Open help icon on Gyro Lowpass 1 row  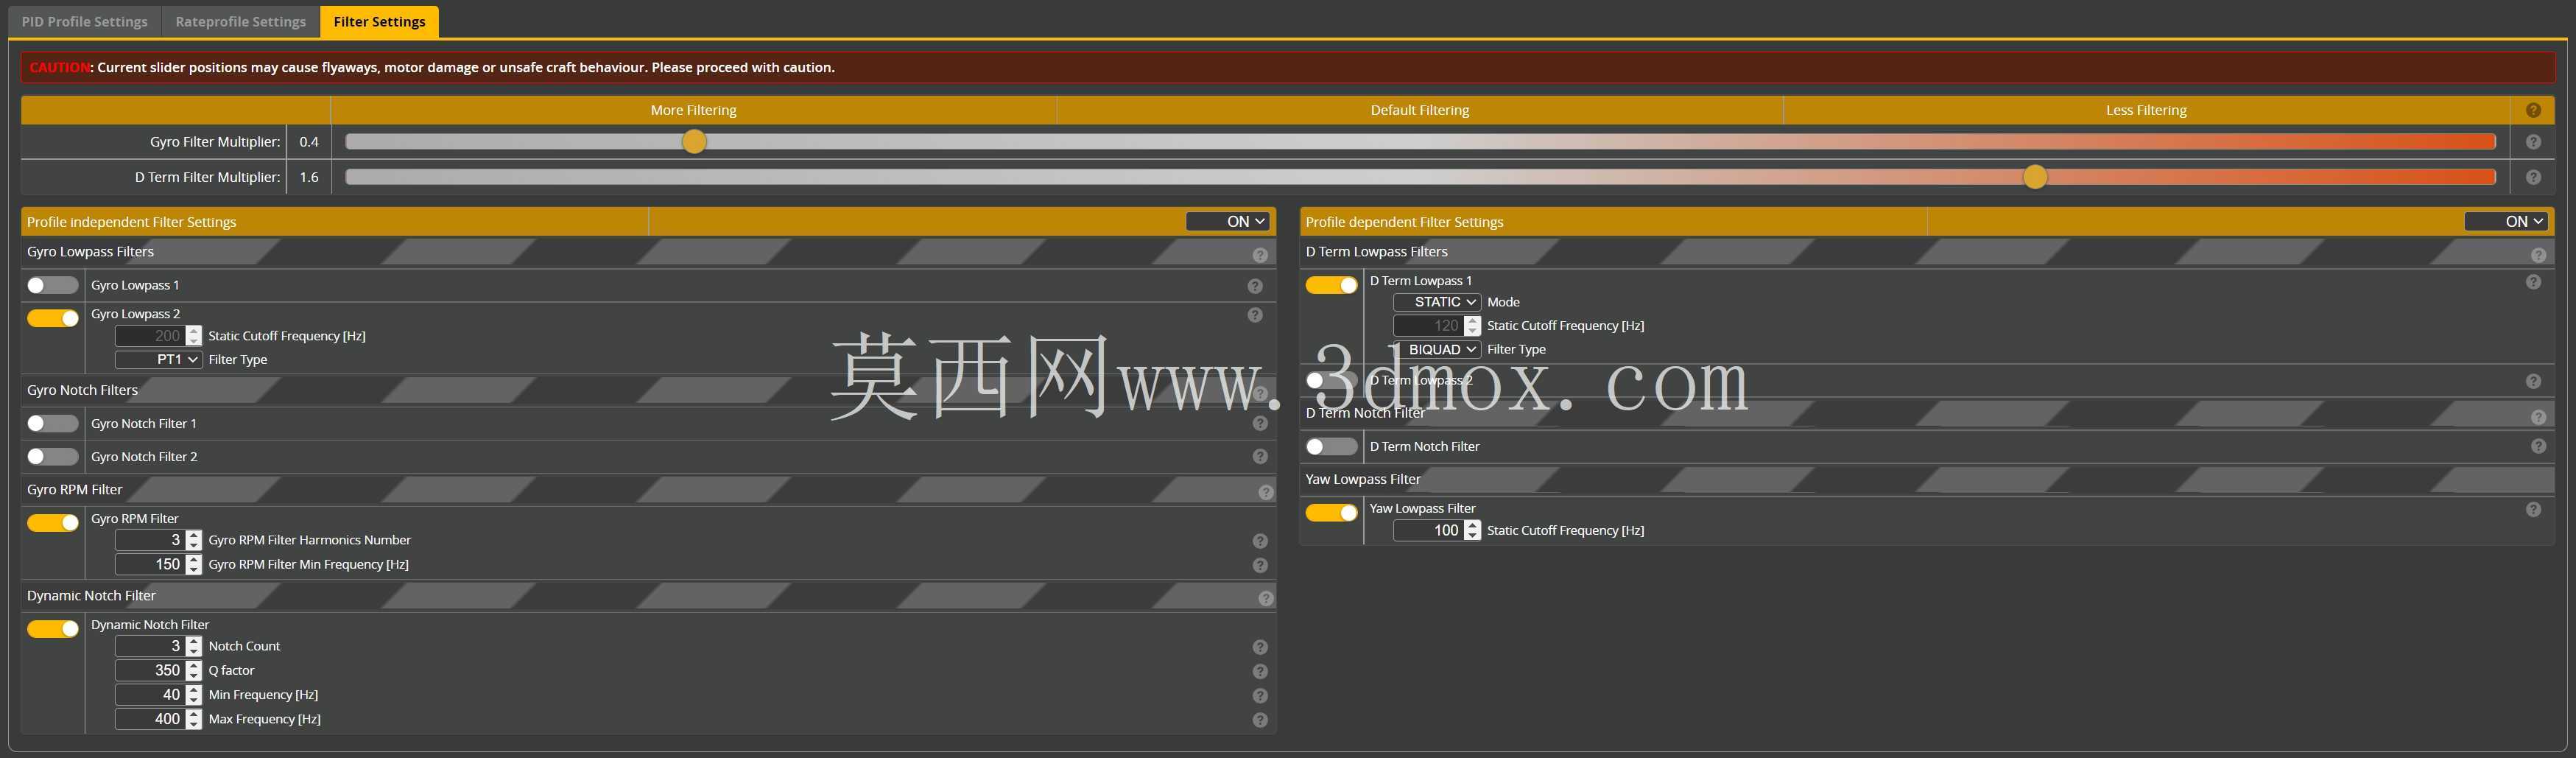[1255, 286]
